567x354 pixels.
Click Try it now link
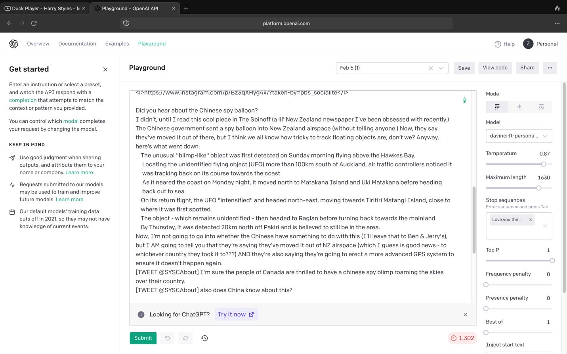pos(236,314)
